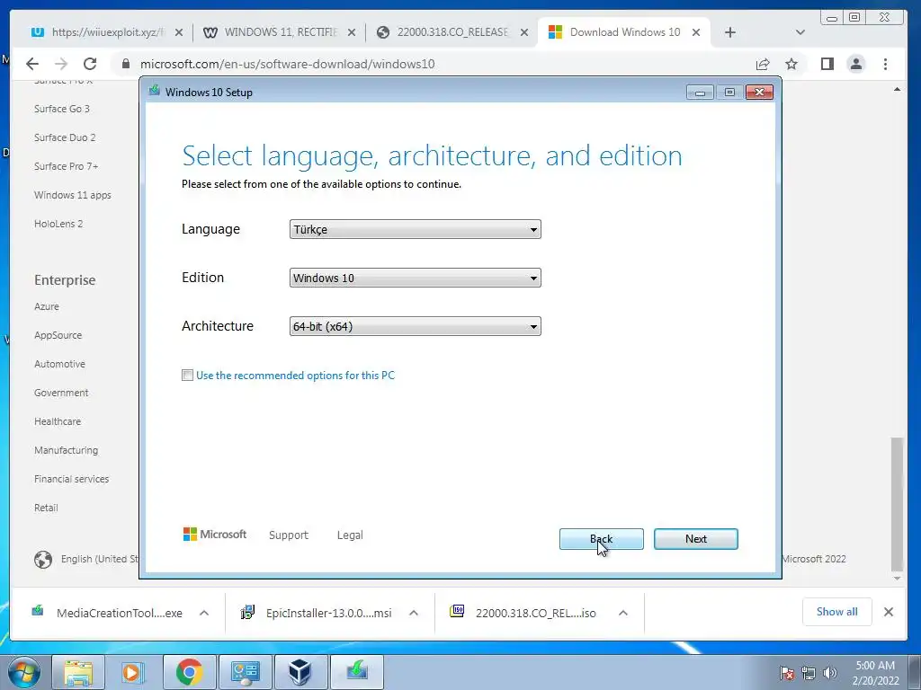Open the AppSource link
The image size is (921, 690).
click(58, 336)
